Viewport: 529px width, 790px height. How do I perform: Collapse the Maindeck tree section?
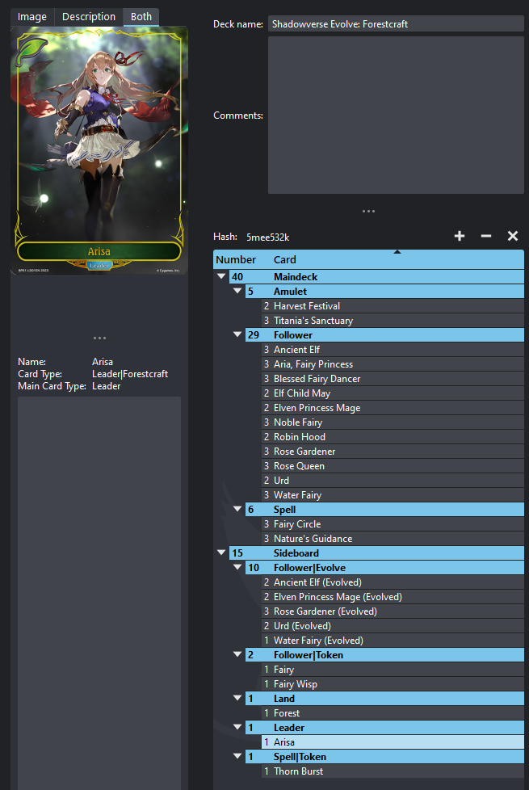pos(222,277)
